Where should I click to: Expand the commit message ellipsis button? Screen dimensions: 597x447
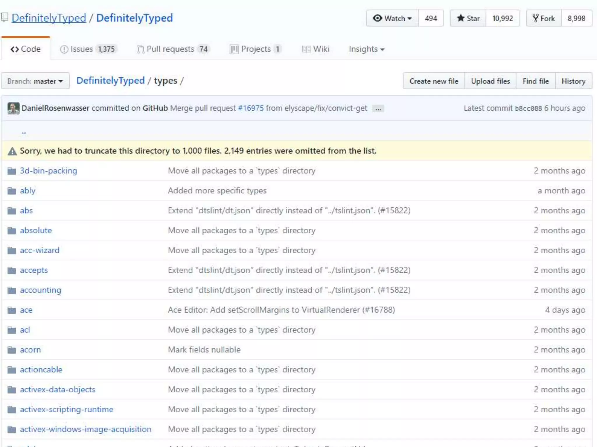point(378,109)
